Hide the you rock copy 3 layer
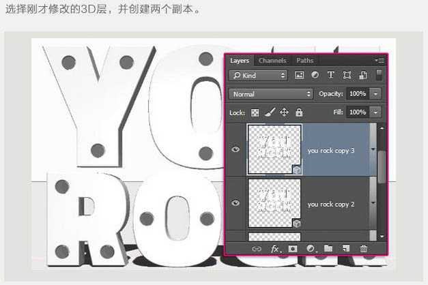 [236, 150]
